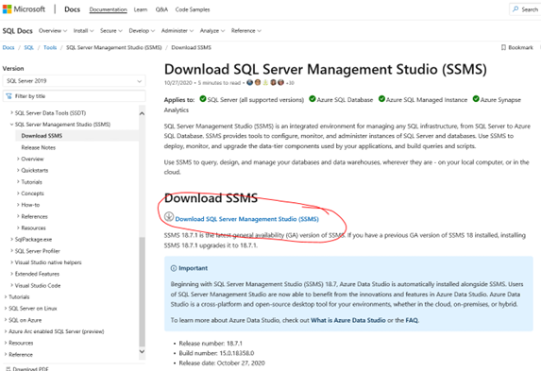The width and height of the screenshot is (541, 371).
Task: Open the What is Azure Data Studio link
Action: point(348,320)
